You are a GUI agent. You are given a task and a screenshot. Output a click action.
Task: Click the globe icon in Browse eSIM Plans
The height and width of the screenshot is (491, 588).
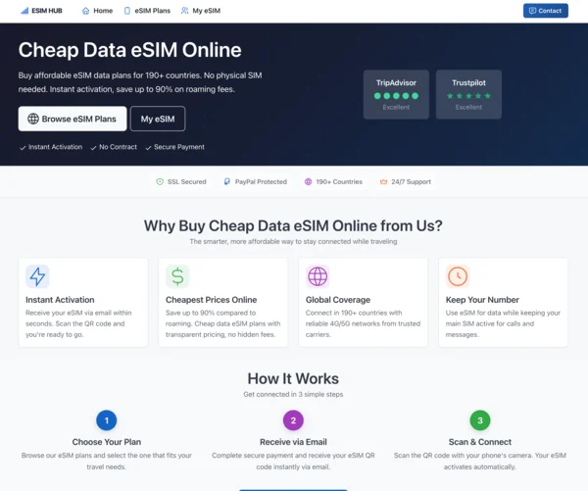coord(33,119)
